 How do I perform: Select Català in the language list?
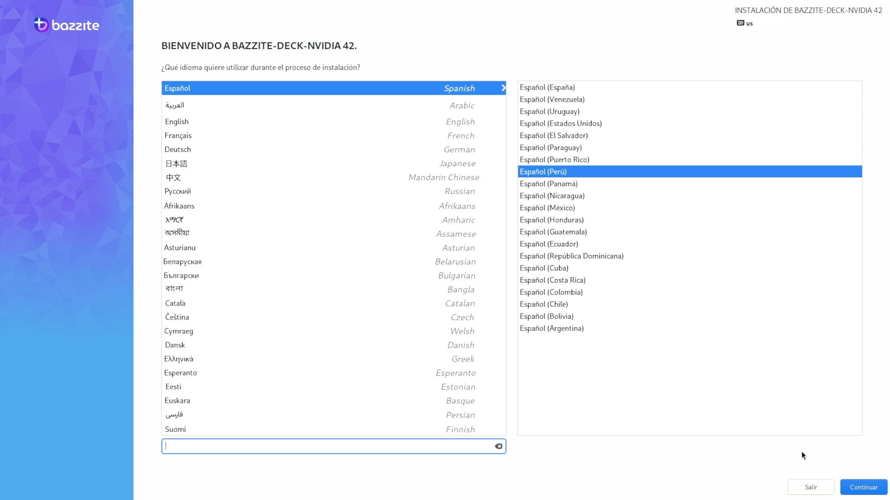pyautogui.click(x=175, y=303)
